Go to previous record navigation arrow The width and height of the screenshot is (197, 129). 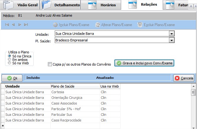pos(13,25)
